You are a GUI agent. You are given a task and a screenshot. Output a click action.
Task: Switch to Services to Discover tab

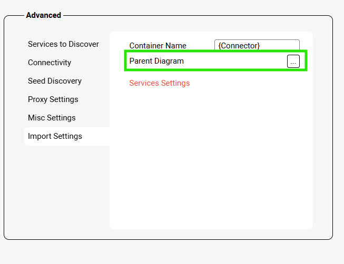63,44
